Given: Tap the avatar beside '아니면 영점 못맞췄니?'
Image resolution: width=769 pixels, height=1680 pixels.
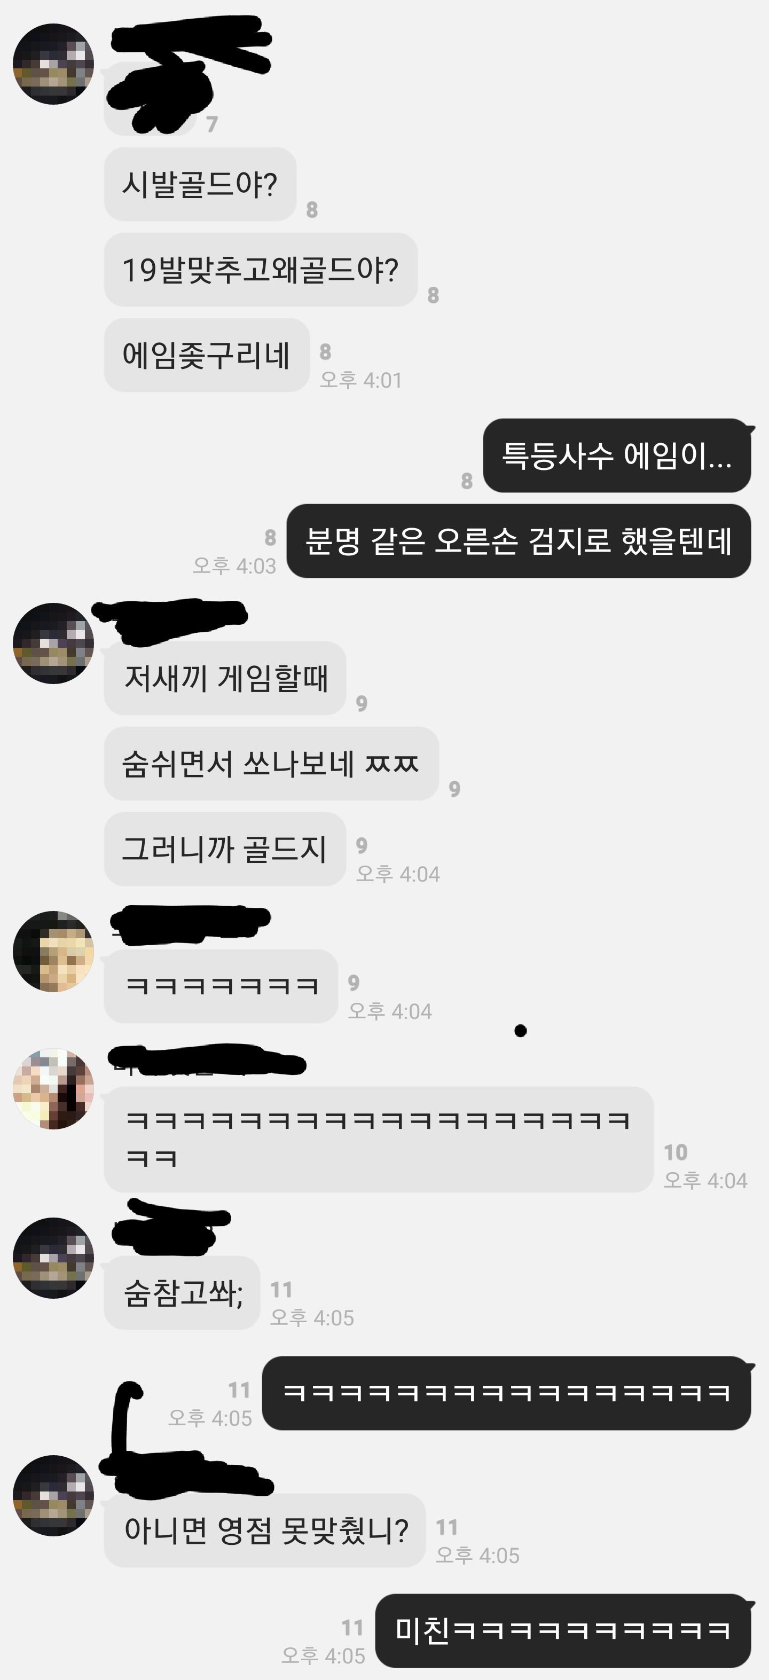Looking at the screenshot, I should (53, 1495).
